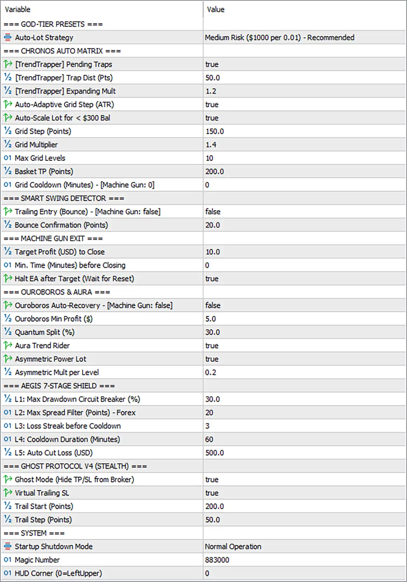Click the double-type icon beside [TrendTrapper] Trap Dist
This screenshot has height=582, width=407.
pos(8,78)
